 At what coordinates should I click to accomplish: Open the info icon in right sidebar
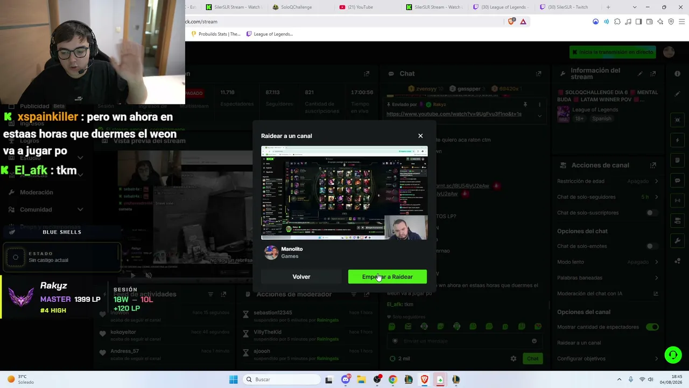(x=678, y=74)
